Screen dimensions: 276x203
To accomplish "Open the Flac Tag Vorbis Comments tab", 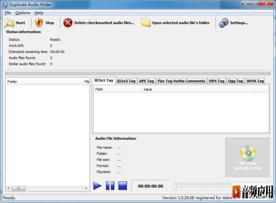I will [x=181, y=81].
